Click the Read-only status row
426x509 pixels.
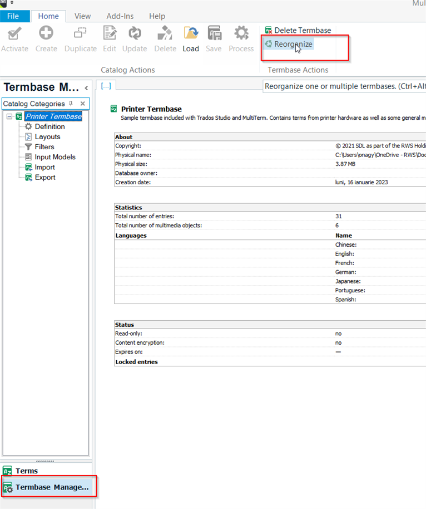(270, 334)
